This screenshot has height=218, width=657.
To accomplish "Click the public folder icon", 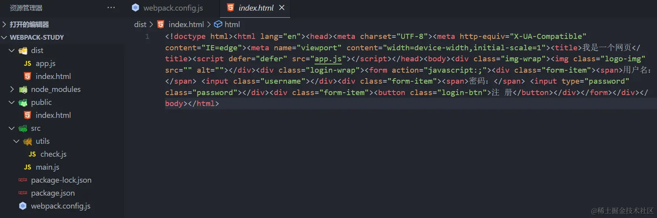I will (23, 103).
